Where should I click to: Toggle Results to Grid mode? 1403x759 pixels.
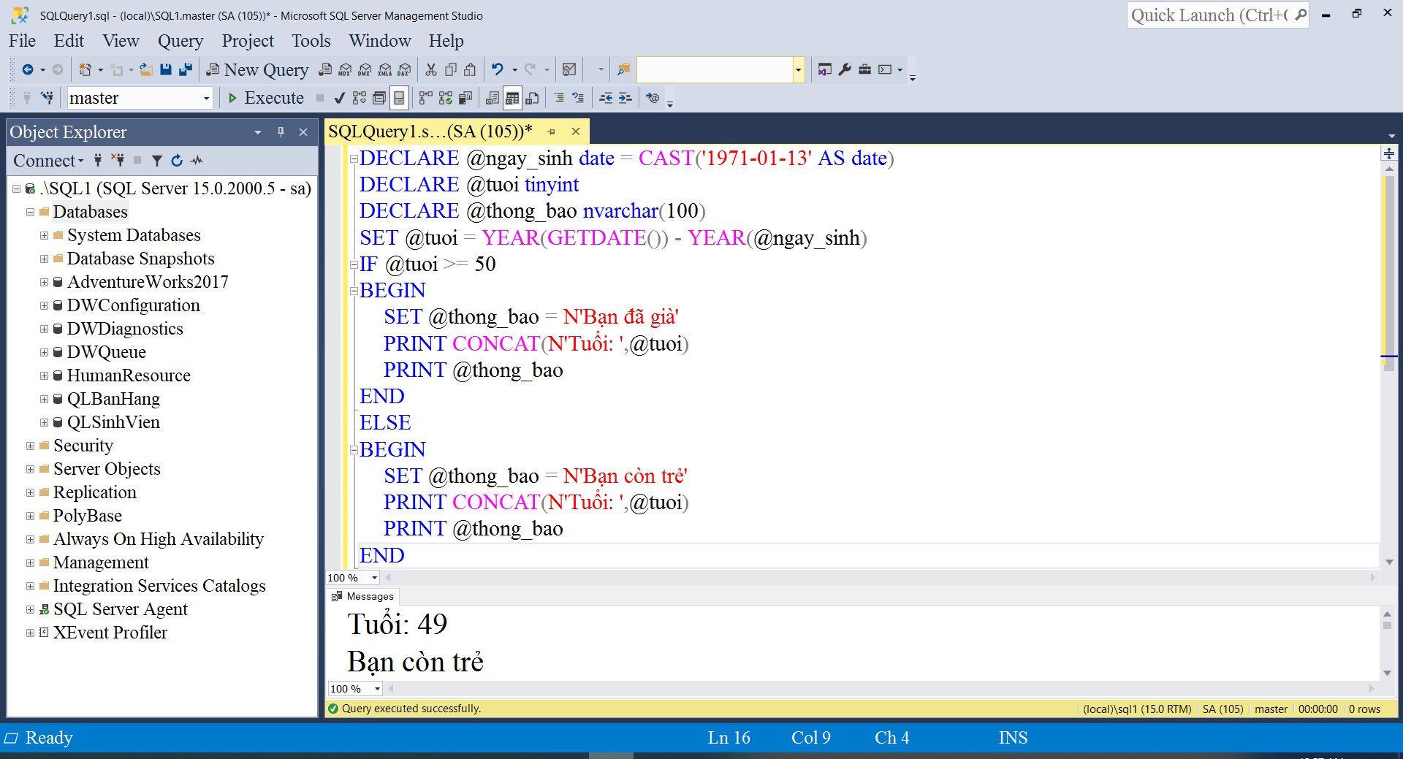[512, 98]
